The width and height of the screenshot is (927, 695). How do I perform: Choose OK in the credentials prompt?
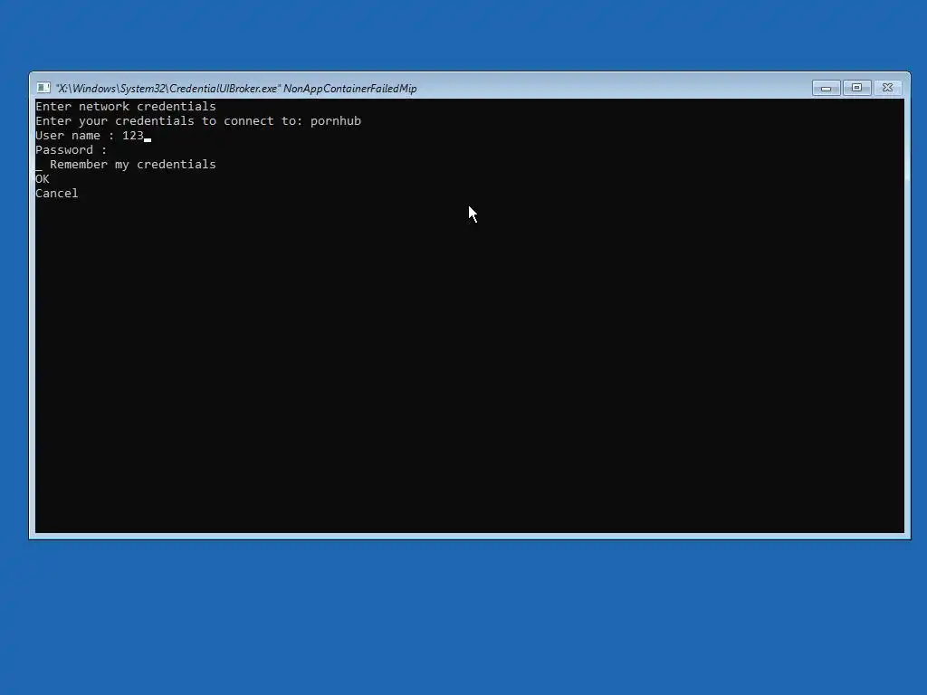43,178
